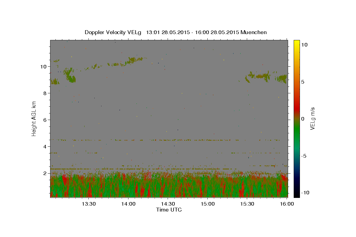This screenshot has width=356, height=237.
Task: Click the 14:00 time tick label
Action: [128, 204]
